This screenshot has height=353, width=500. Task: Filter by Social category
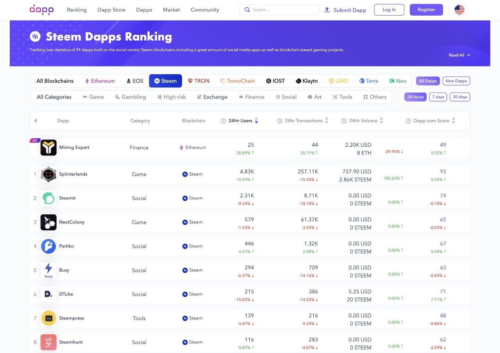[x=286, y=97]
